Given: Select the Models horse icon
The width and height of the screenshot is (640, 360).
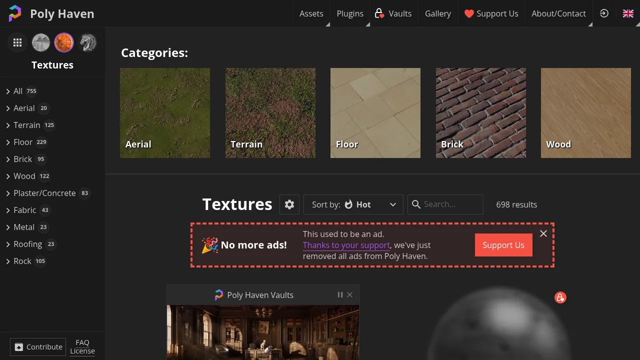Looking at the screenshot, I should tap(88, 42).
